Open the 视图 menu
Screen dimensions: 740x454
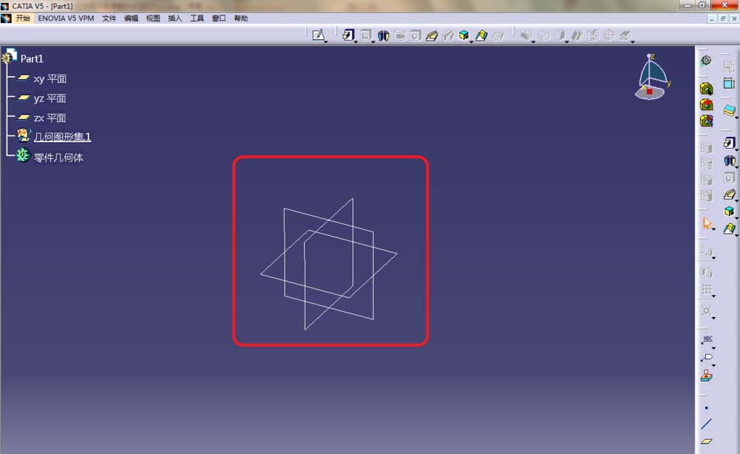point(153,18)
